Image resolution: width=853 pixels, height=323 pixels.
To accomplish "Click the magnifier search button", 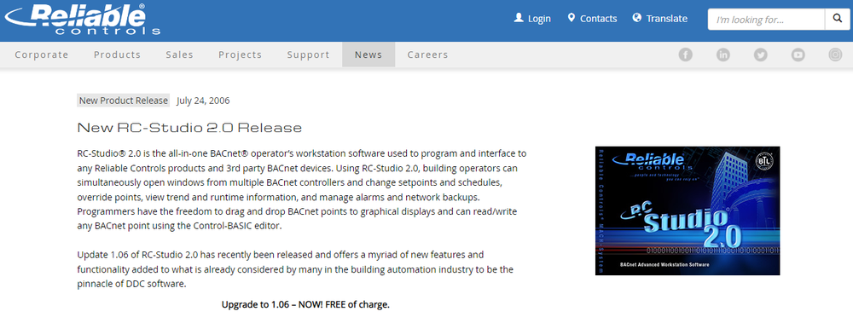I will click(837, 20).
